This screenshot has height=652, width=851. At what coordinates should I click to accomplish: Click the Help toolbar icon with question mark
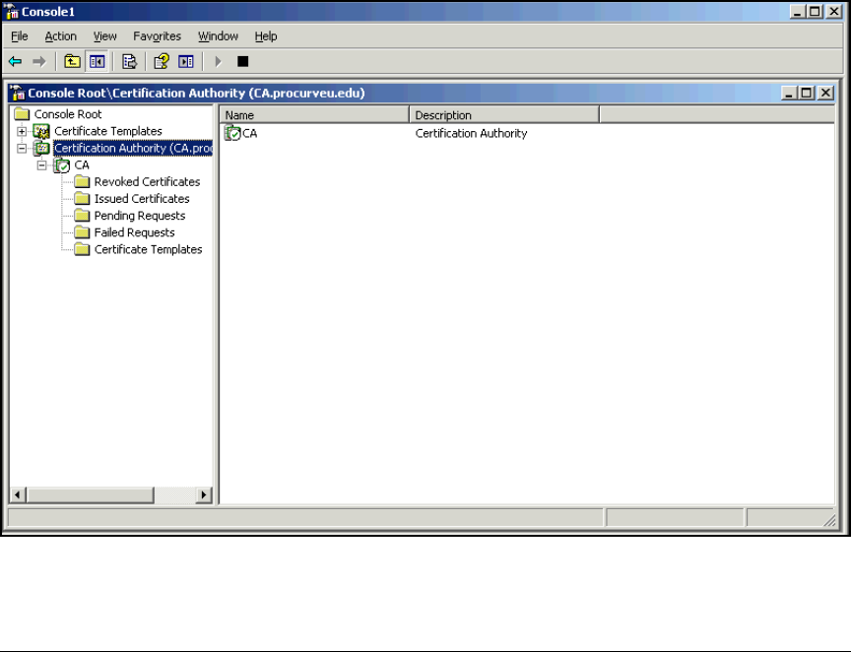162,61
